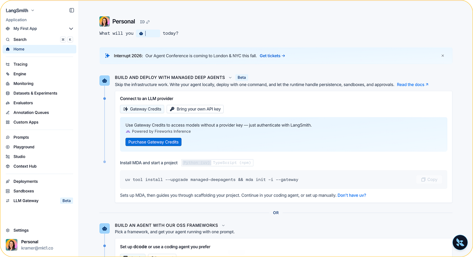Click Purchase Gateway Credits button
473x257 pixels.
point(153,142)
